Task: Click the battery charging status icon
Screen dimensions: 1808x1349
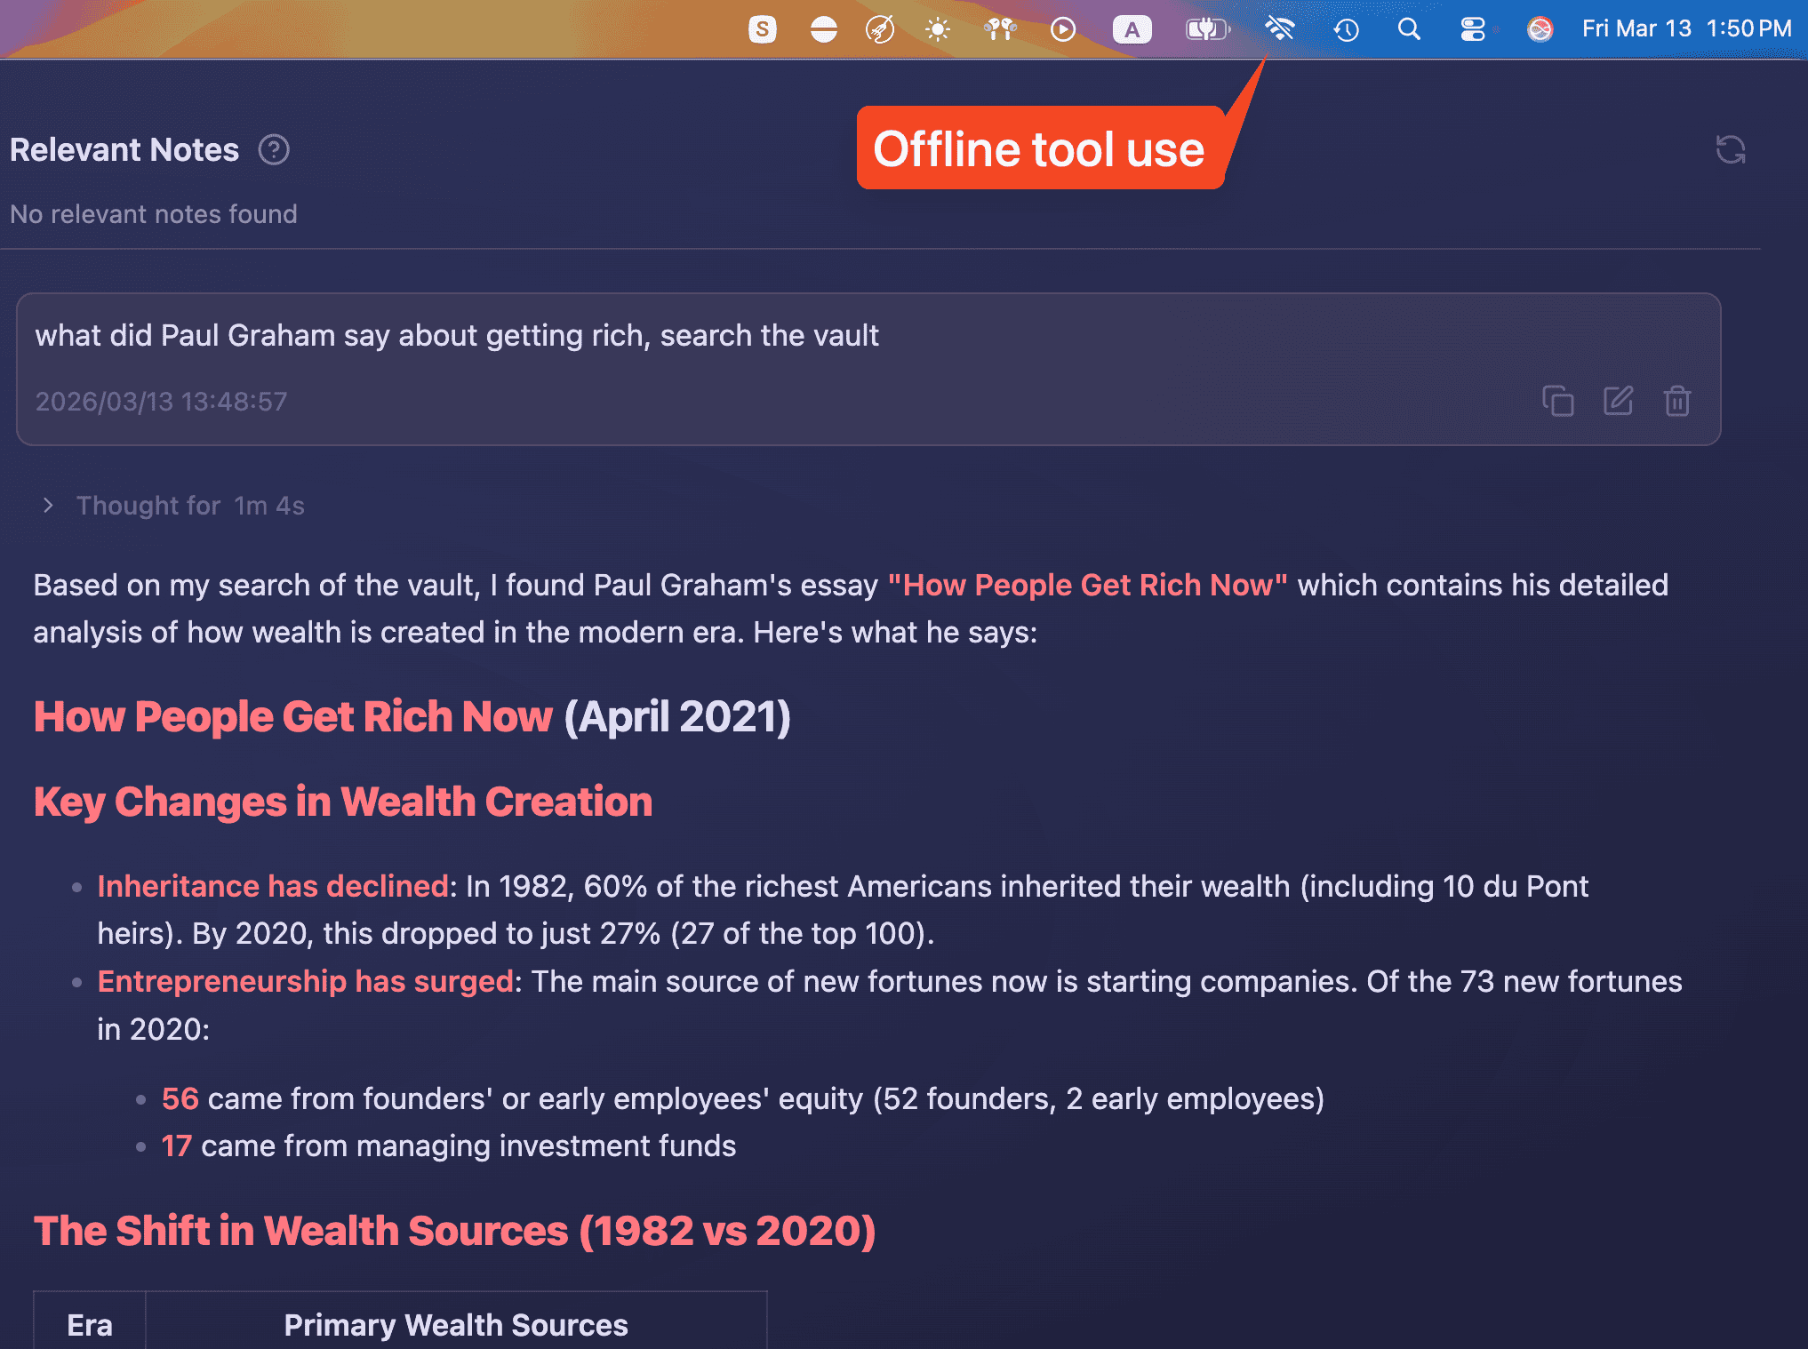Action: [1207, 29]
